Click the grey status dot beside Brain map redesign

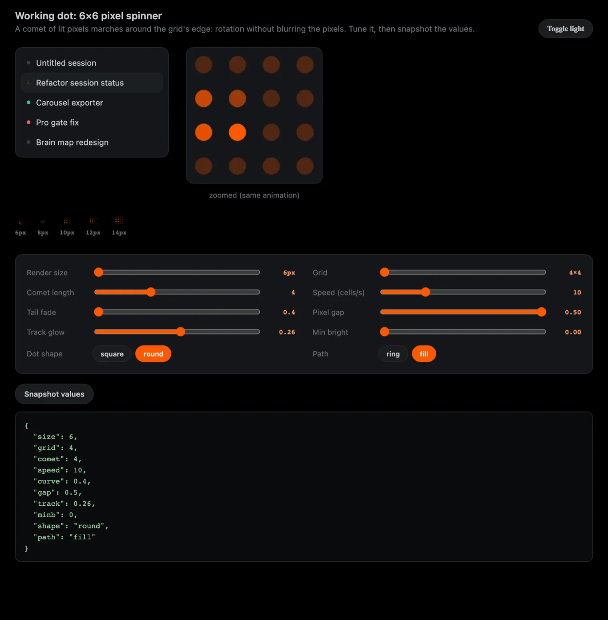(x=28, y=142)
